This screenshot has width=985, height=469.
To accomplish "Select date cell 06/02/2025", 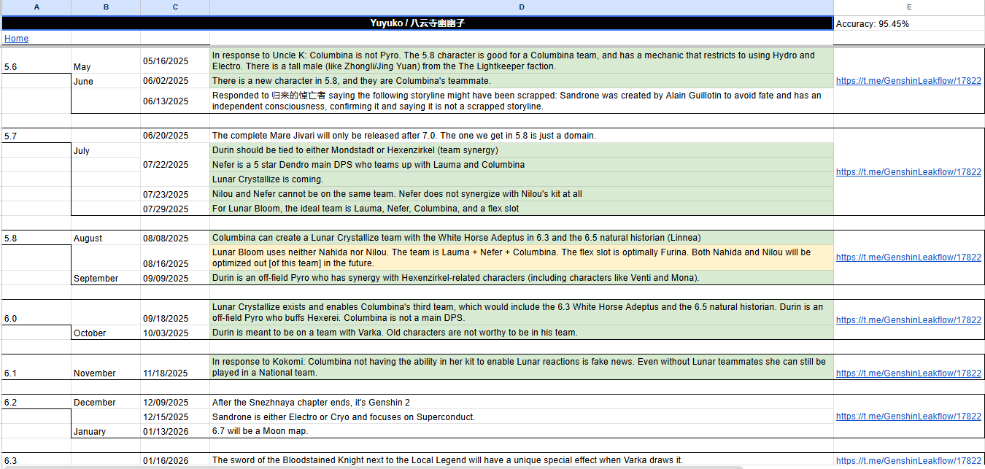I will coord(175,81).
